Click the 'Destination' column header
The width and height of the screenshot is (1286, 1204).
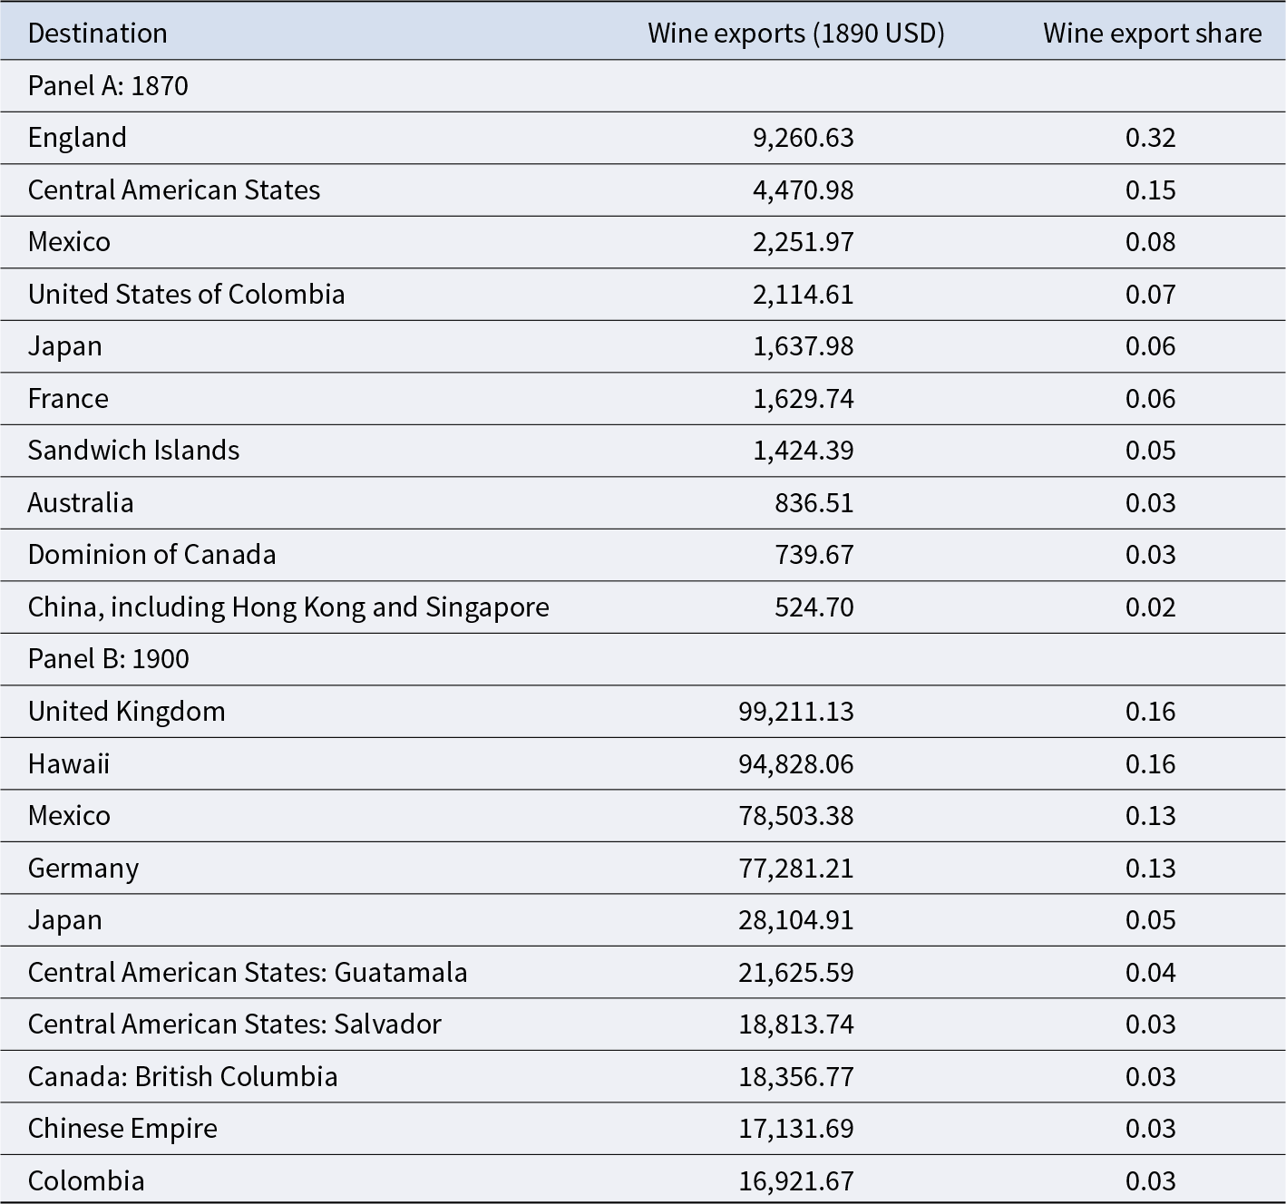pyautogui.click(x=97, y=34)
